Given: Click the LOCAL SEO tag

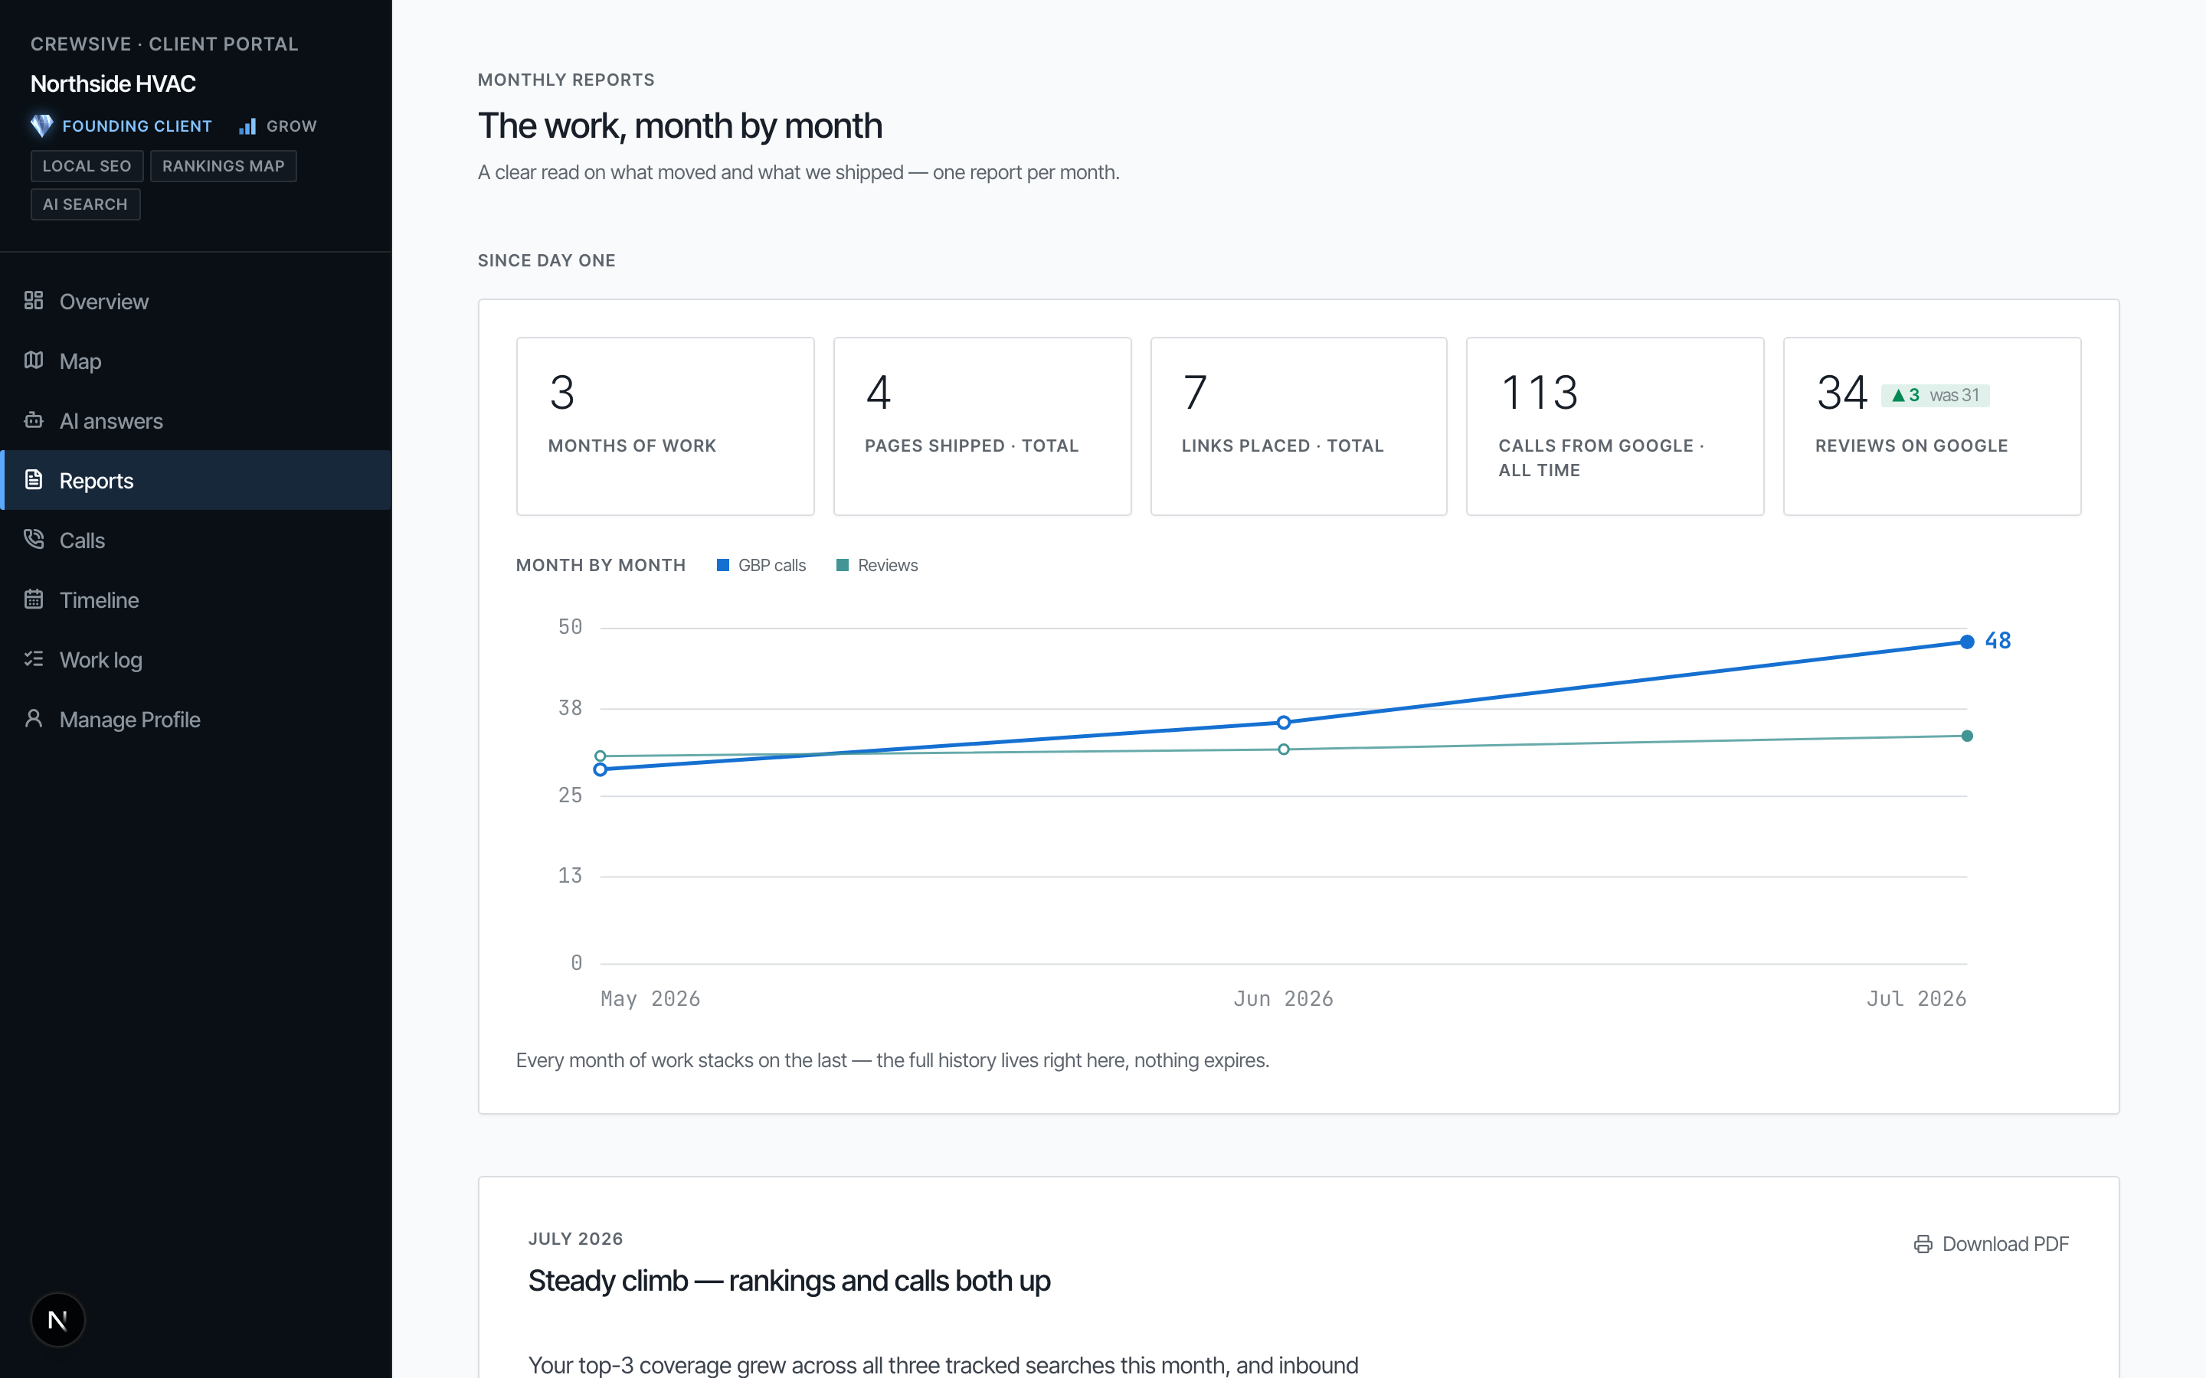Looking at the screenshot, I should (87, 166).
